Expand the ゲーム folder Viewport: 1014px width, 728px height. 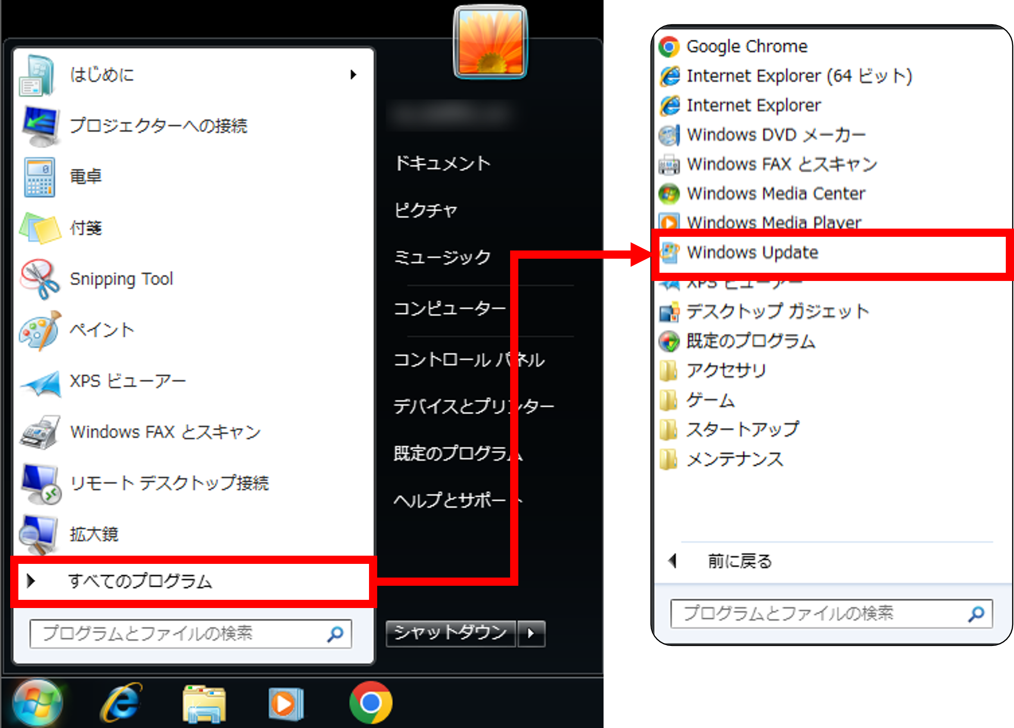(697, 401)
